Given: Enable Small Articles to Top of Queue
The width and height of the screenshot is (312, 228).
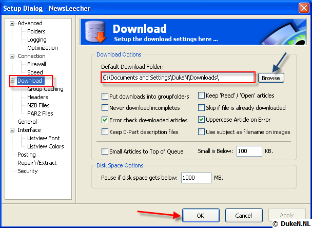Looking at the screenshot, I should coord(105,151).
